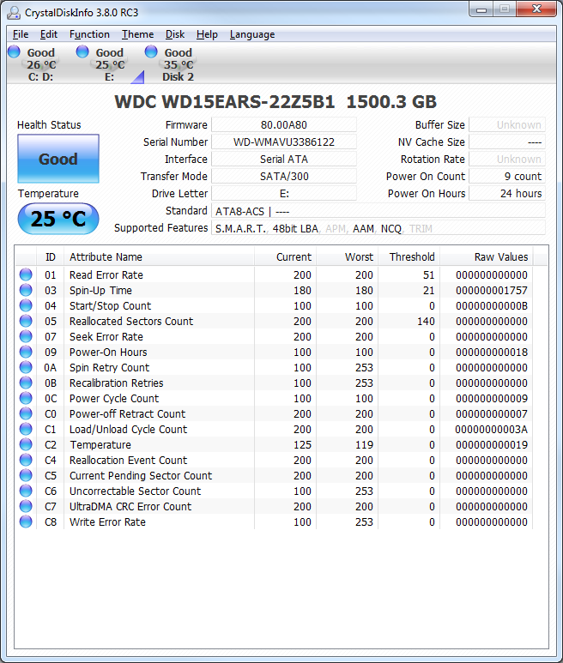Click the Serial Number field WD-WMAVU3386122
The width and height of the screenshot is (563, 663).
(x=284, y=142)
